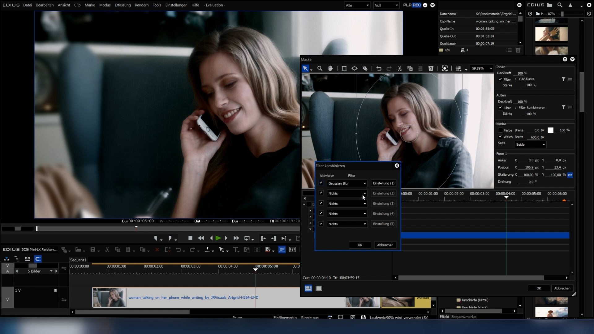This screenshot has height=334, width=594.
Task: Open the Einstellungen menu
Action: point(176,5)
